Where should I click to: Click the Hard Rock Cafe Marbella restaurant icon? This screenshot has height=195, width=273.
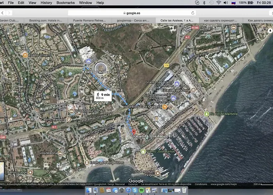(165, 107)
